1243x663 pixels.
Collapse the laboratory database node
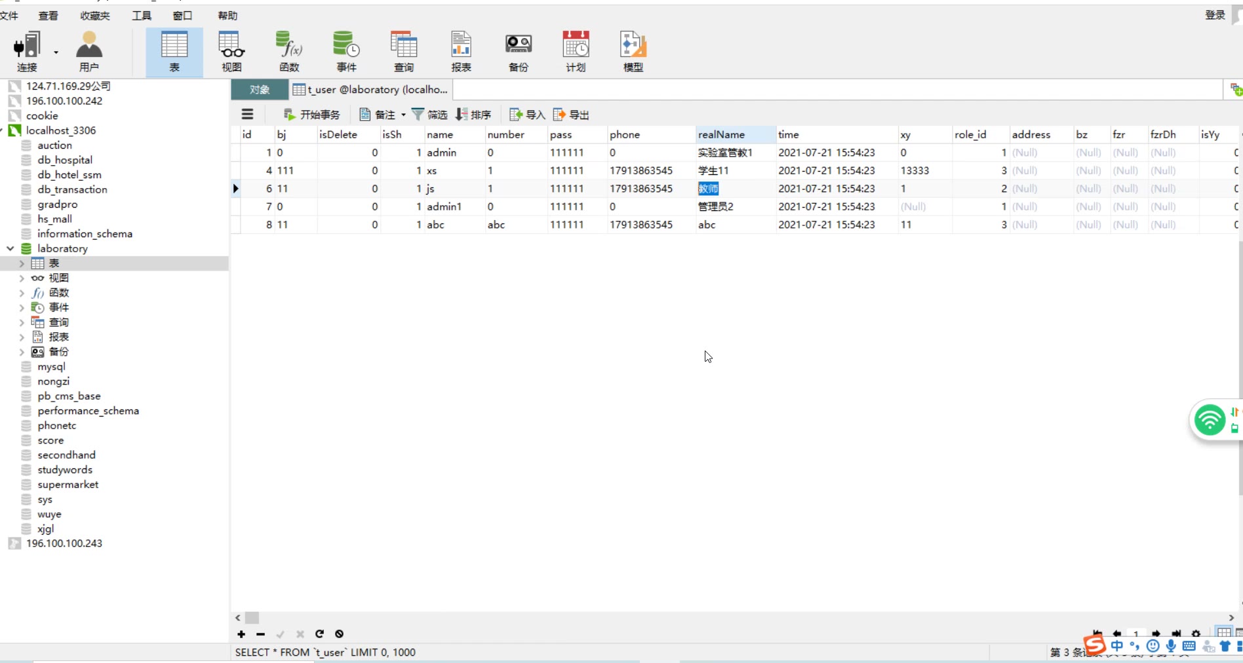click(10, 248)
